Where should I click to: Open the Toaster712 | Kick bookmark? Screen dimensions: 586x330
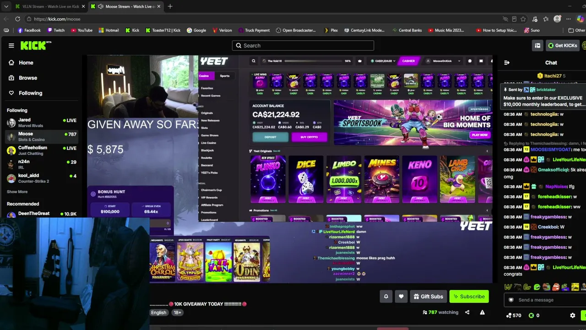coord(163,30)
